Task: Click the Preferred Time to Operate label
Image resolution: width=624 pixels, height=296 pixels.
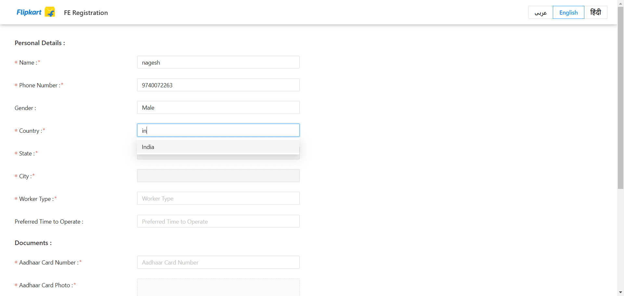Action: 49,222
